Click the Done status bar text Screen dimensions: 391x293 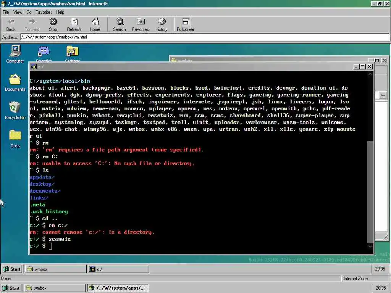click(x=5, y=279)
